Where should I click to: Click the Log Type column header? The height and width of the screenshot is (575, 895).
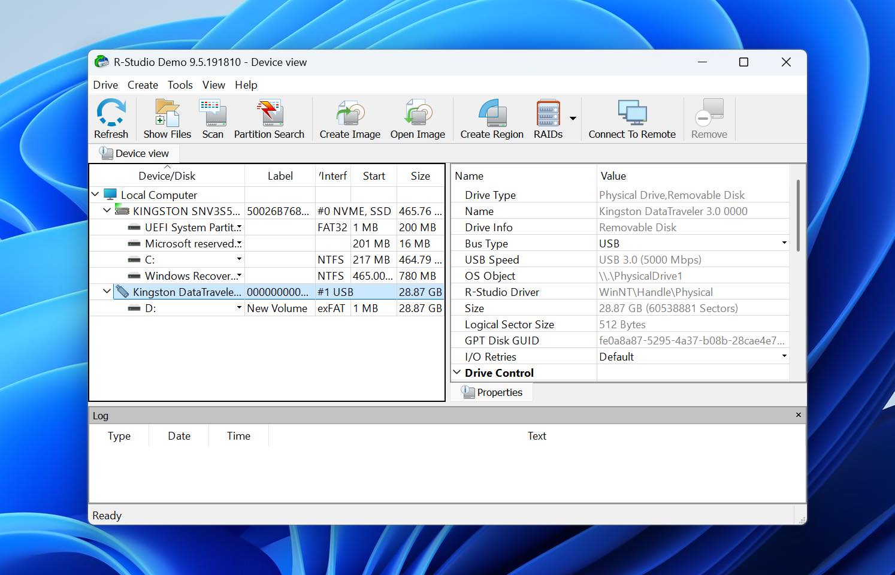[x=119, y=436]
